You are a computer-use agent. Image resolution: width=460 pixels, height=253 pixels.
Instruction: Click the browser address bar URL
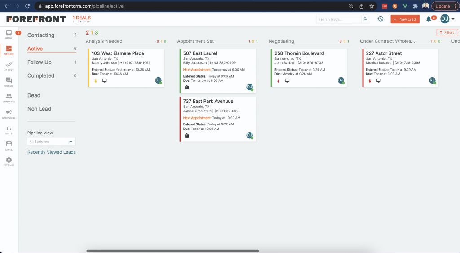84,6
